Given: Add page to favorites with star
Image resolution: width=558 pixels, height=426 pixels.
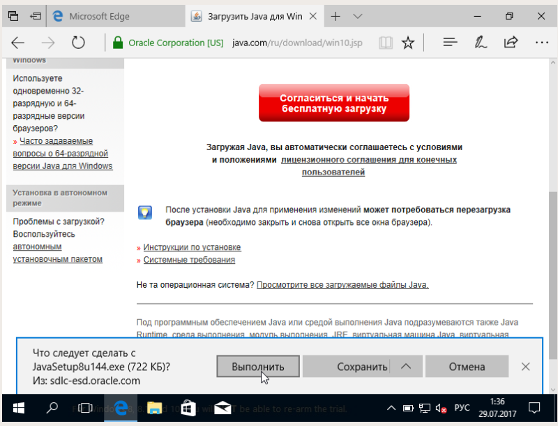Looking at the screenshot, I should point(408,43).
